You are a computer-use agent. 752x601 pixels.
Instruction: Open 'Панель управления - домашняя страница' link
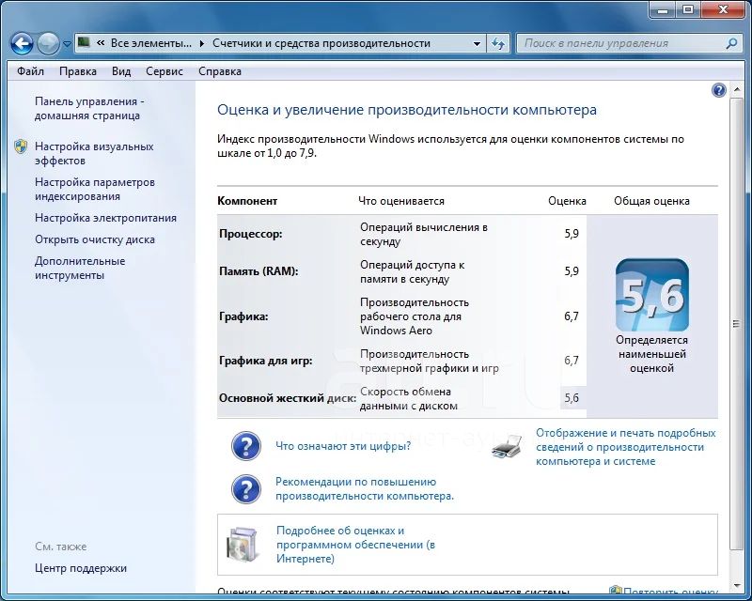(89, 108)
